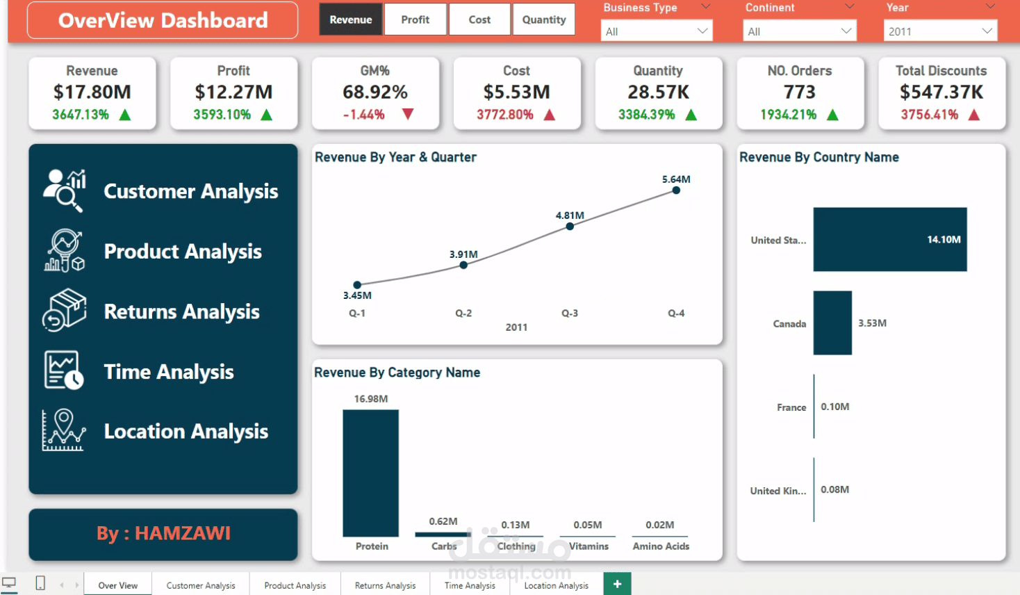Click the red GM% down-arrow indicator
The height and width of the screenshot is (595, 1020).
coord(408,114)
